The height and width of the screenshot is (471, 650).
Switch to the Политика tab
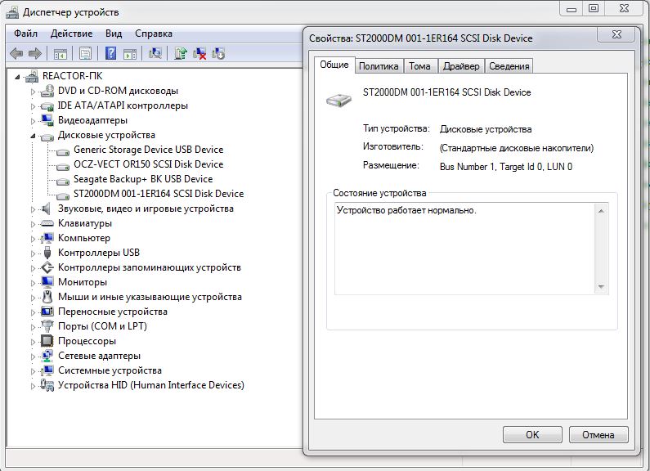pos(379,66)
